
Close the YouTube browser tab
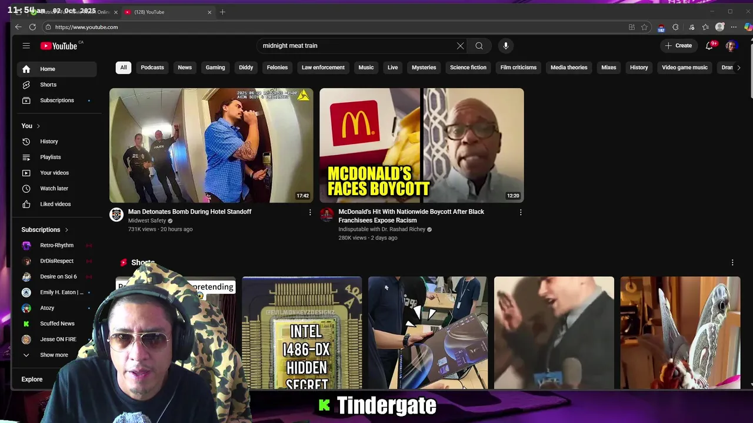(x=209, y=12)
